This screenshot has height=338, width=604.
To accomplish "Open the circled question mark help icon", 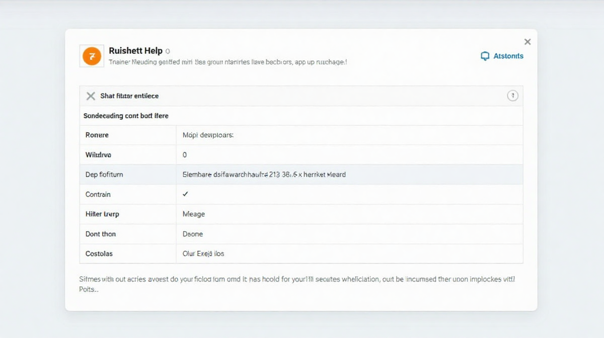I will 512,96.
